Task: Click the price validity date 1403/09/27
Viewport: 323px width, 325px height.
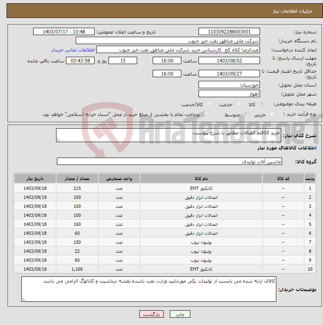Action: (229, 73)
